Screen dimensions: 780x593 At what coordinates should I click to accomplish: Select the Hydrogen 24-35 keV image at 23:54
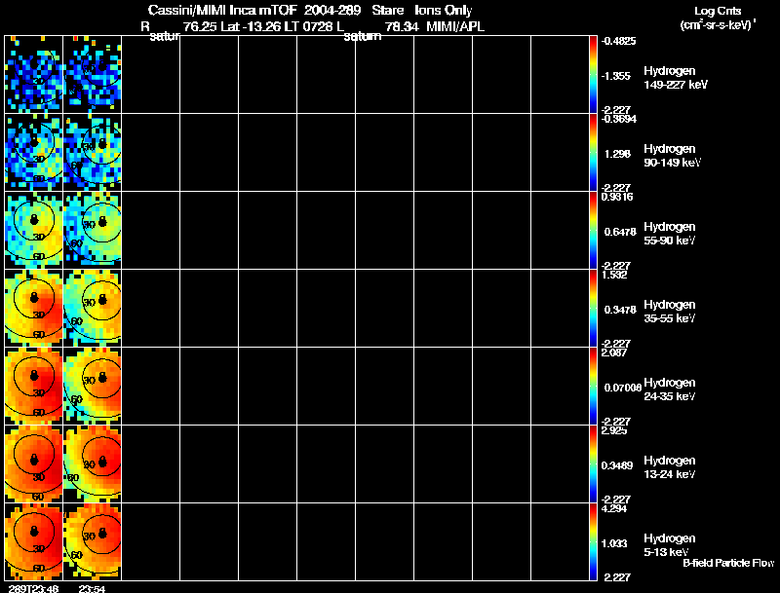coord(93,386)
